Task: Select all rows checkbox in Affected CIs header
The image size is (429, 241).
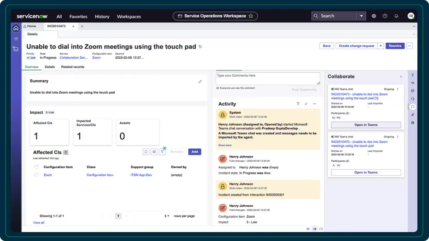Action: 36,167
